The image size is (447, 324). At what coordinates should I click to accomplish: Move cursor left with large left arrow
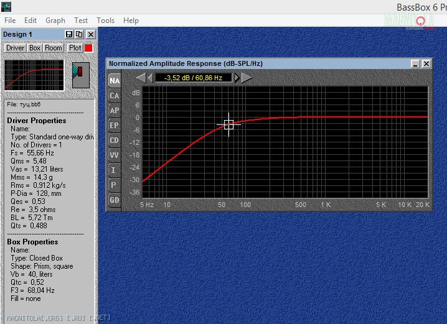[141, 78]
